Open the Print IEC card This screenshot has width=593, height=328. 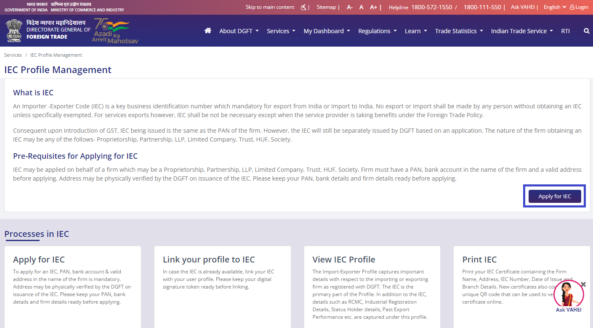coord(522,287)
